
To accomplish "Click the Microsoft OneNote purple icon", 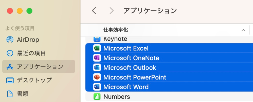I will tap(97, 58).
